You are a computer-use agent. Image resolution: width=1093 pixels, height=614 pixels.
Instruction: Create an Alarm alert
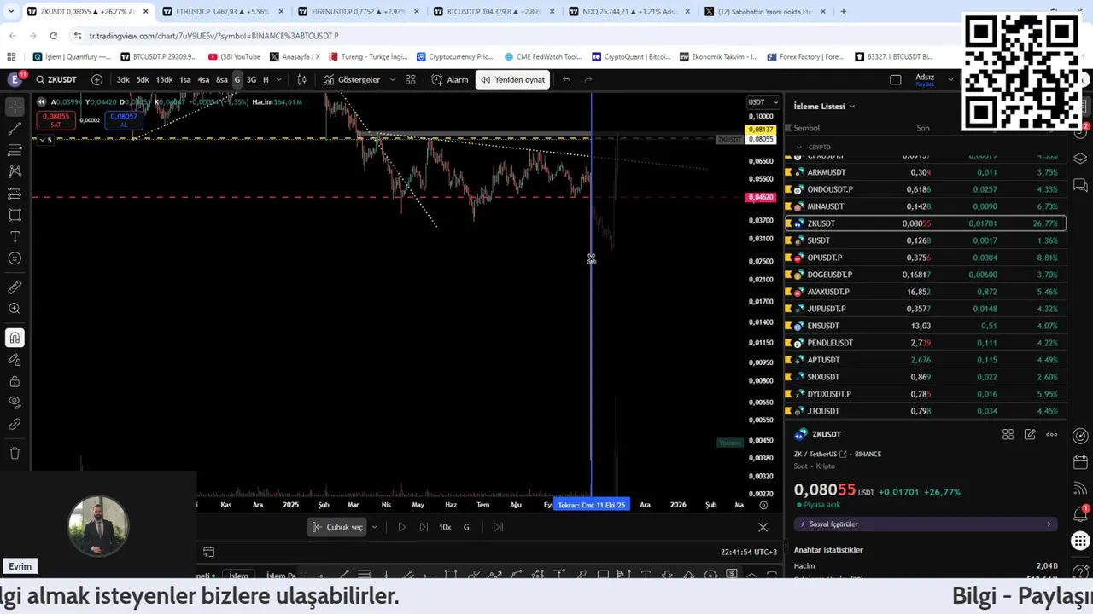coord(450,79)
